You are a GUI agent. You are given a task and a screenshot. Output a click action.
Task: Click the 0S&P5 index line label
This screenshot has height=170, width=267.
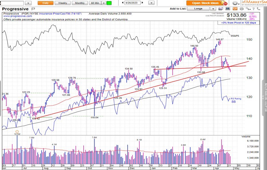click(235, 36)
